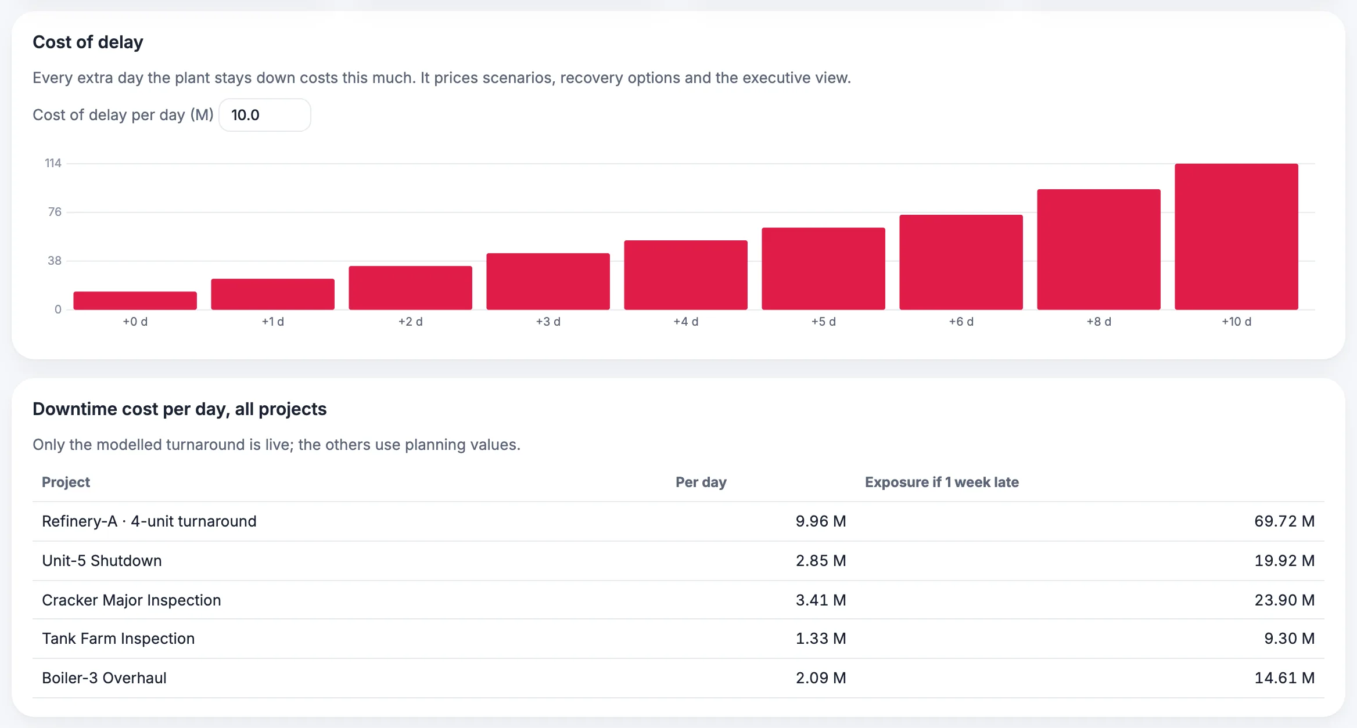The height and width of the screenshot is (728, 1357).
Task: Click the 23.90 M exposure value
Action: [x=1284, y=600]
